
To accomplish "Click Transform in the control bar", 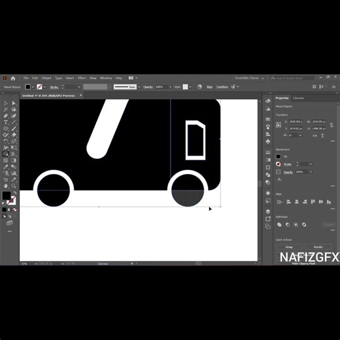I will [x=222, y=87].
